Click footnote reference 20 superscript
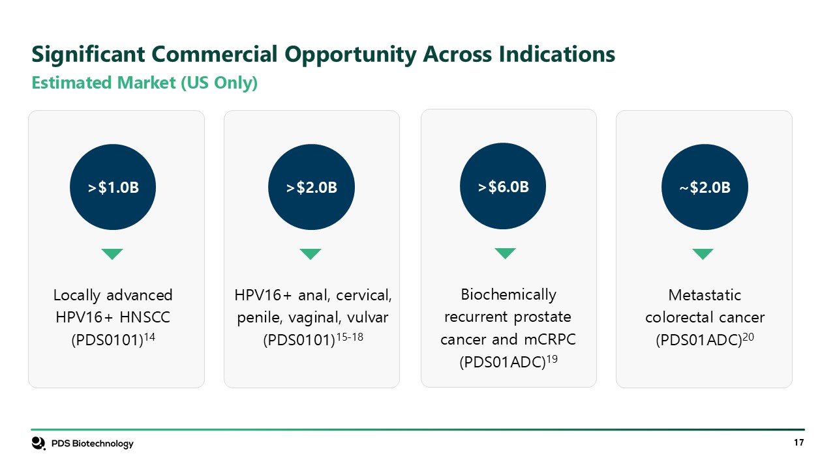Screen dimensions: 835x469 (x=748, y=335)
